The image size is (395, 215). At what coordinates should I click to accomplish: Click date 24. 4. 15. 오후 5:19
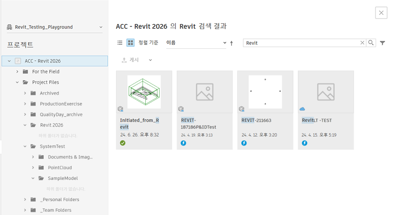tap(319, 135)
